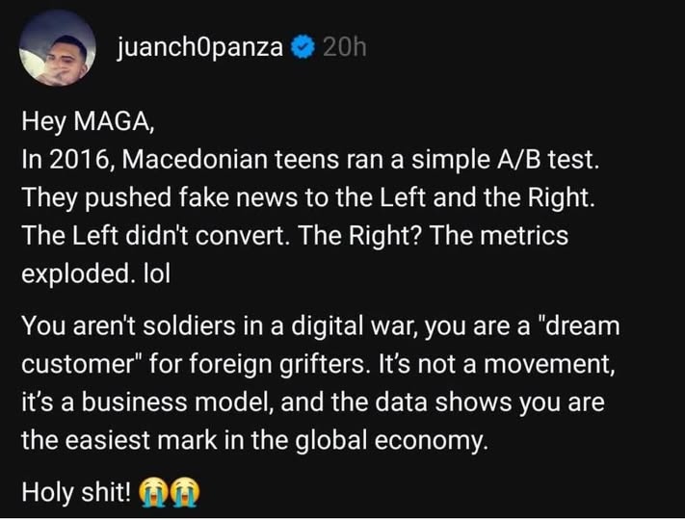The image size is (685, 520).
Task: Open the juanch0panza profile avatar
Action: (x=58, y=47)
